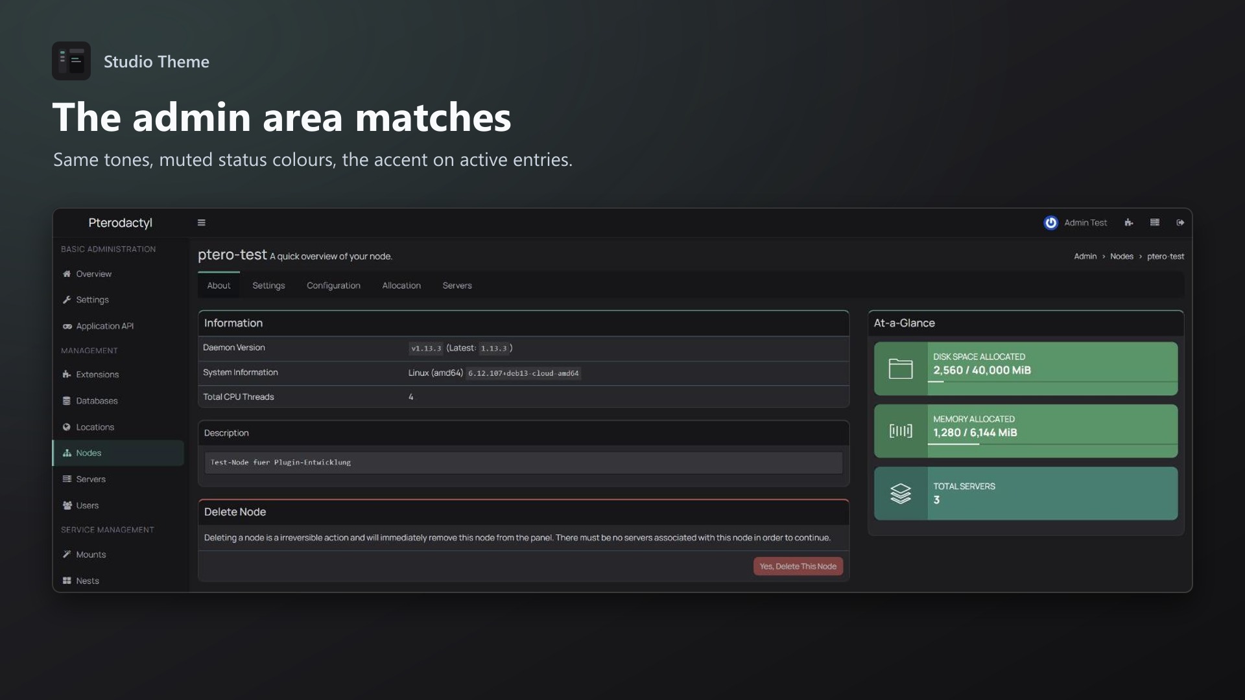This screenshot has height=700, width=1245.
Task: Click the description text field
Action: tap(524, 463)
